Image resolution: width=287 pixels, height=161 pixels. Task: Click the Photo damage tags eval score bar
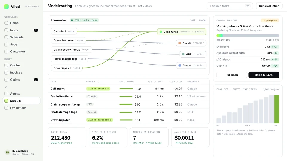click(126, 112)
